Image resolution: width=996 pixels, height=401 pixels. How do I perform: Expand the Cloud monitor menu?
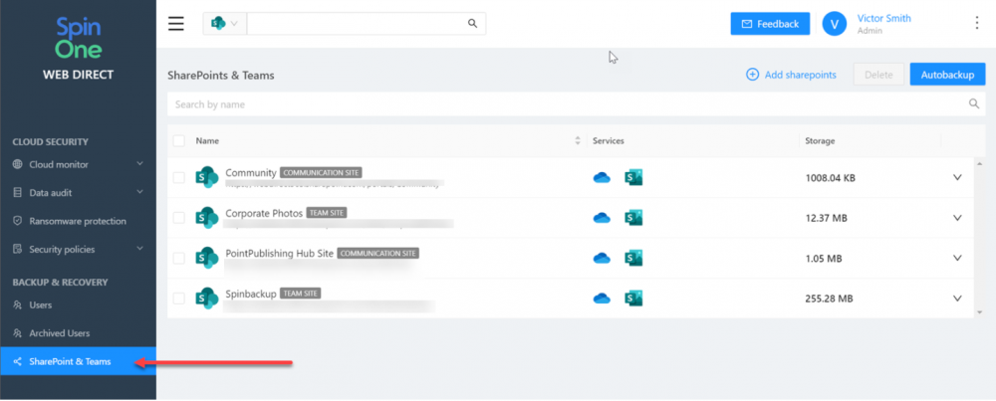coord(78,164)
